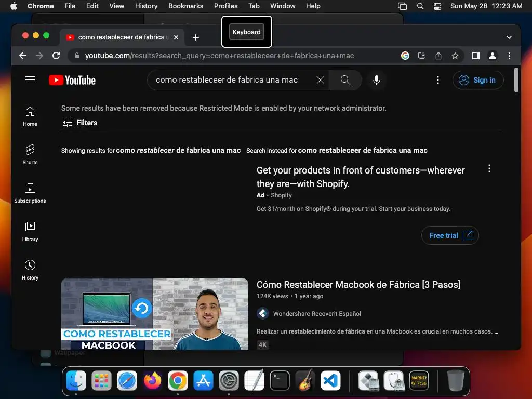
Task: Open the Window menu
Action: coord(283,6)
